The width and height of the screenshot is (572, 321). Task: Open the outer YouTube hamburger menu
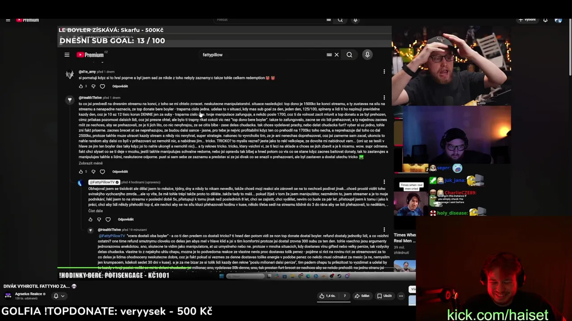point(8,20)
